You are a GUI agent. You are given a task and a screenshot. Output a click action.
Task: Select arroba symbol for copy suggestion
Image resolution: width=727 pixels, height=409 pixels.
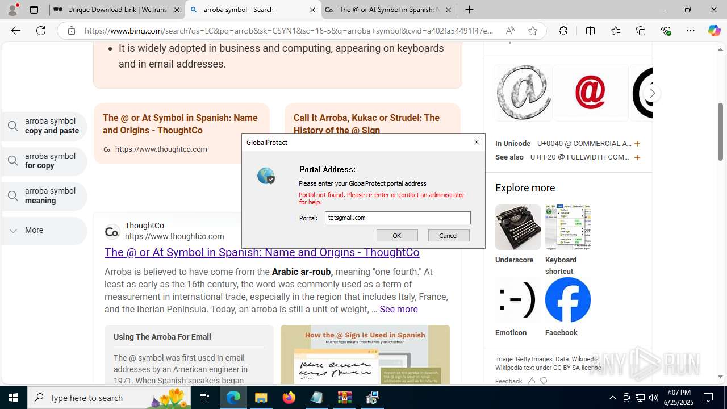click(x=44, y=161)
